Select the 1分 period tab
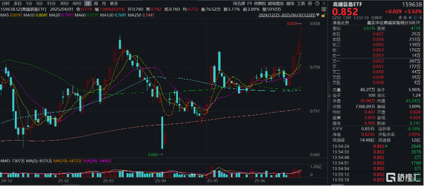 point(29,4)
